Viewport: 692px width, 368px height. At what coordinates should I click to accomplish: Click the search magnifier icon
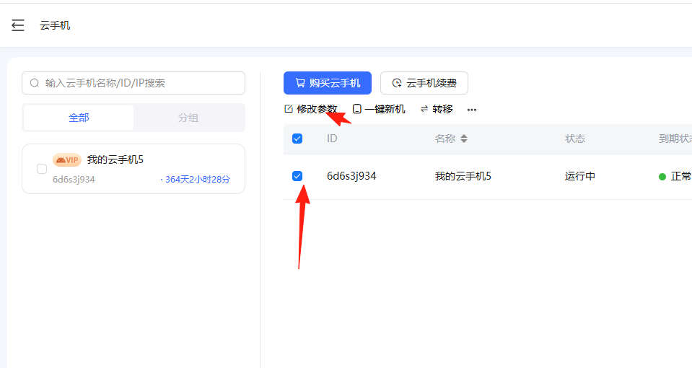[x=35, y=83]
